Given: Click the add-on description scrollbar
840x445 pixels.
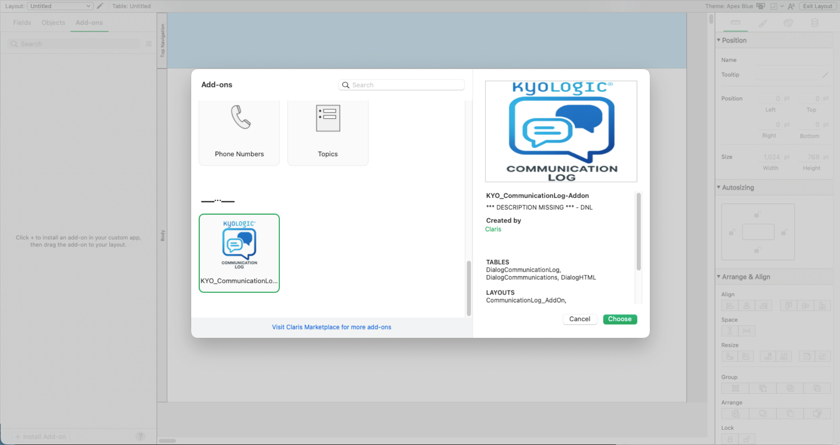Looking at the screenshot, I should (x=638, y=232).
